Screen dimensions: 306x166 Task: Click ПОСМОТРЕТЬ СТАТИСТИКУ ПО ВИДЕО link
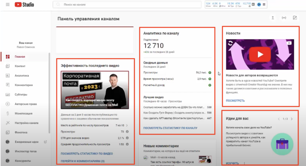pos(87,154)
